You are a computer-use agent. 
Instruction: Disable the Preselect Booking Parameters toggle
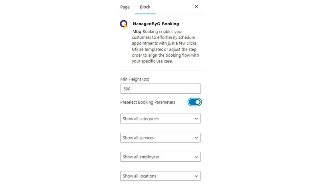195,102
